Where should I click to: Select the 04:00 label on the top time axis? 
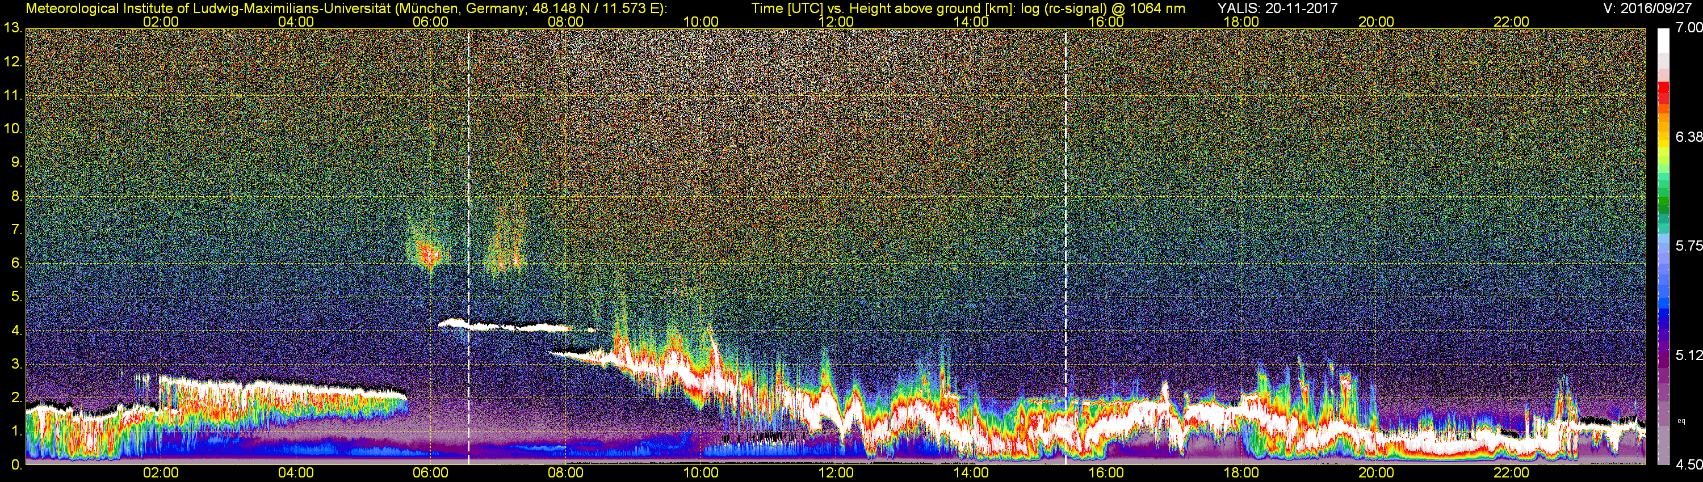pyautogui.click(x=296, y=22)
